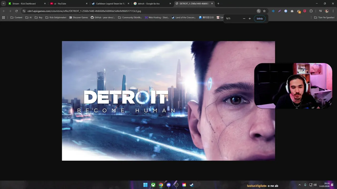This screenshot has width=337, height=189.
Task: Reload the current page
Action: 16,11
